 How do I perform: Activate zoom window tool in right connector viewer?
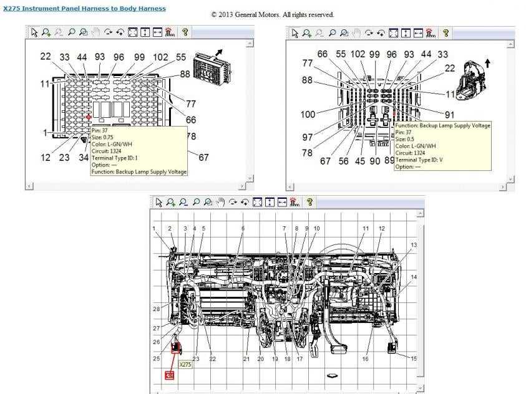tap(344, 33)
